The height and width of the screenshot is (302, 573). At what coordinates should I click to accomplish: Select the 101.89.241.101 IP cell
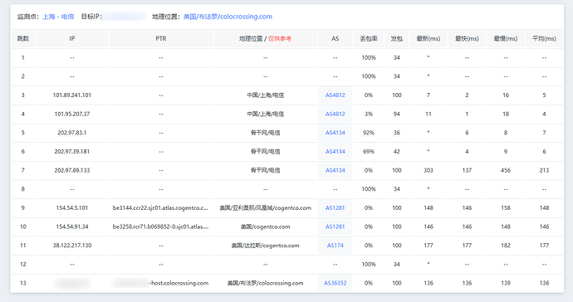[x=72, y=95]
